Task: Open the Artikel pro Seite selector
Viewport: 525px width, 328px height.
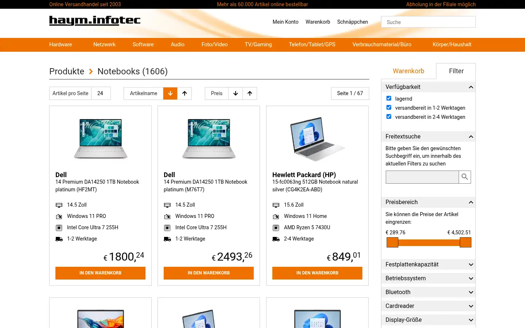Action: (x=101, y=93)
